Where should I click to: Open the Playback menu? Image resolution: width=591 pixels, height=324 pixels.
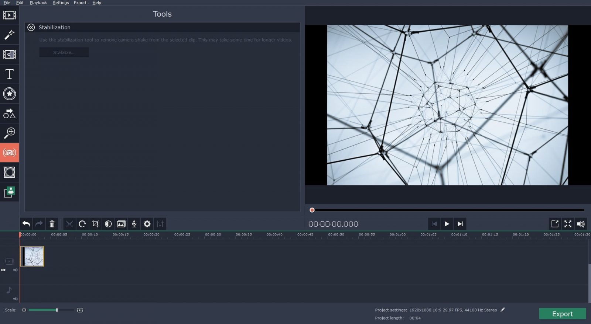tap(38, 3)
